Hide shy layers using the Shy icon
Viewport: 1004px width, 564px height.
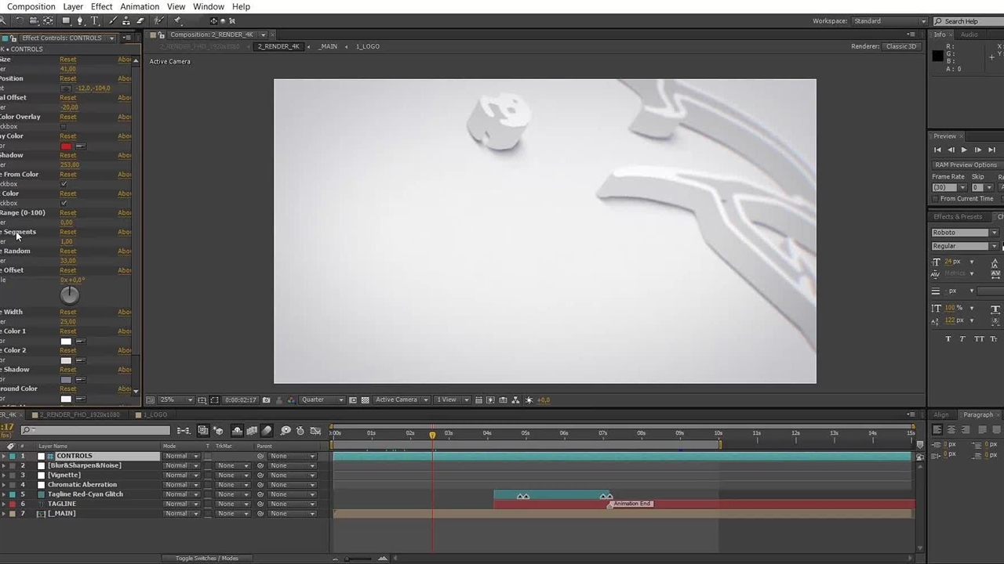[x=238, y=430]
